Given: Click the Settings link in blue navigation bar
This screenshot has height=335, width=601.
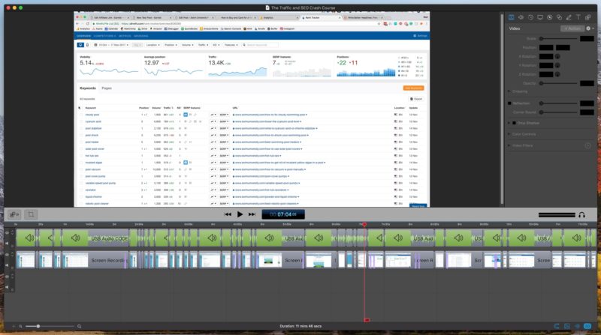Looking at the screenshot, I should (420, 36).
